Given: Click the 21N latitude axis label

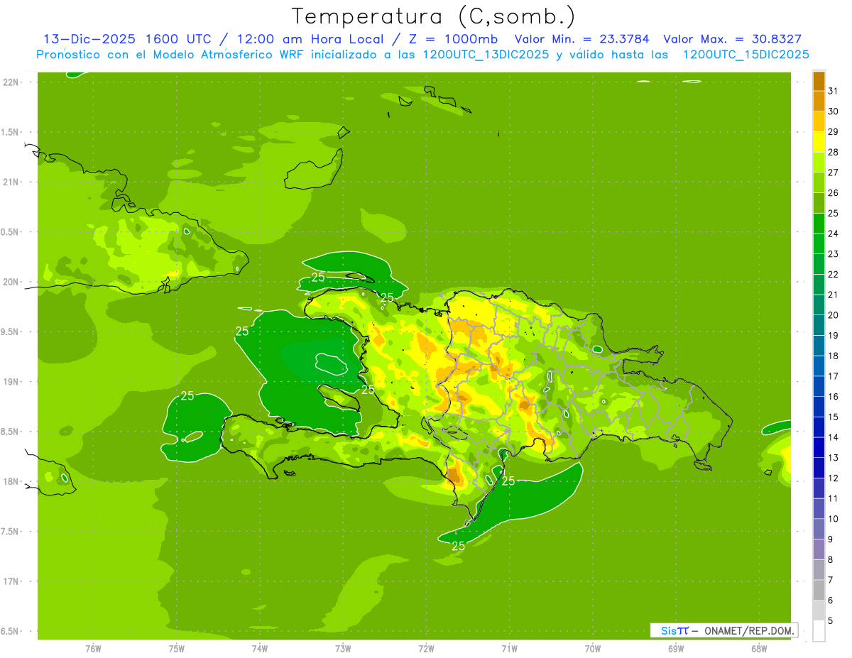Looking at the screenshot, I should coord(11,182).
